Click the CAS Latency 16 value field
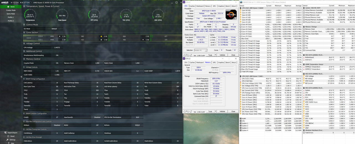This screenshot has width=355, height=144. 57,83
